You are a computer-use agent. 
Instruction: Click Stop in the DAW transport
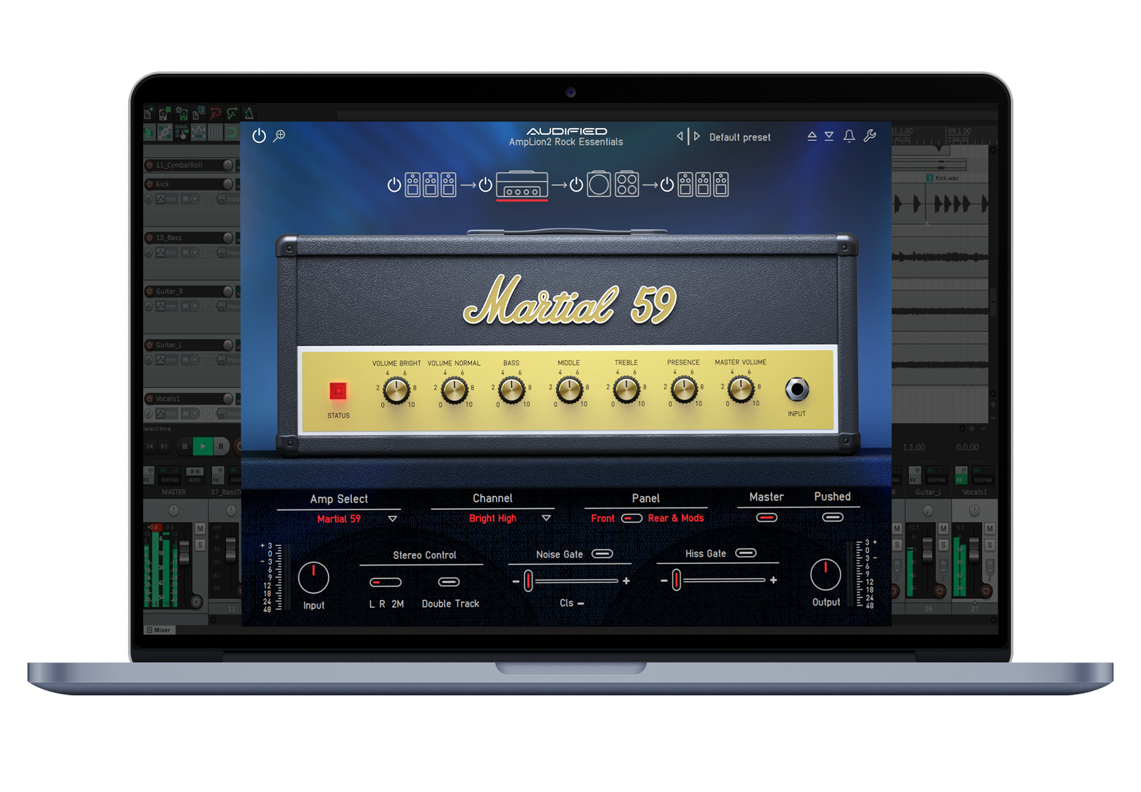(x=185, y=446)
